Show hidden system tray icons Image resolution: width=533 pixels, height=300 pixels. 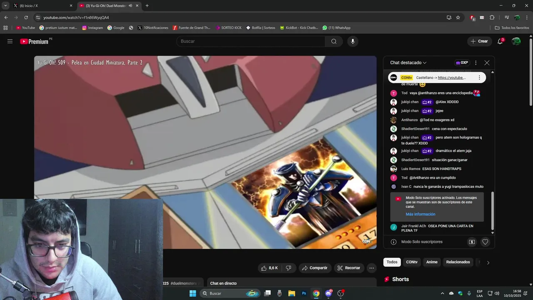pyautogui.click(x=442, y=293)
